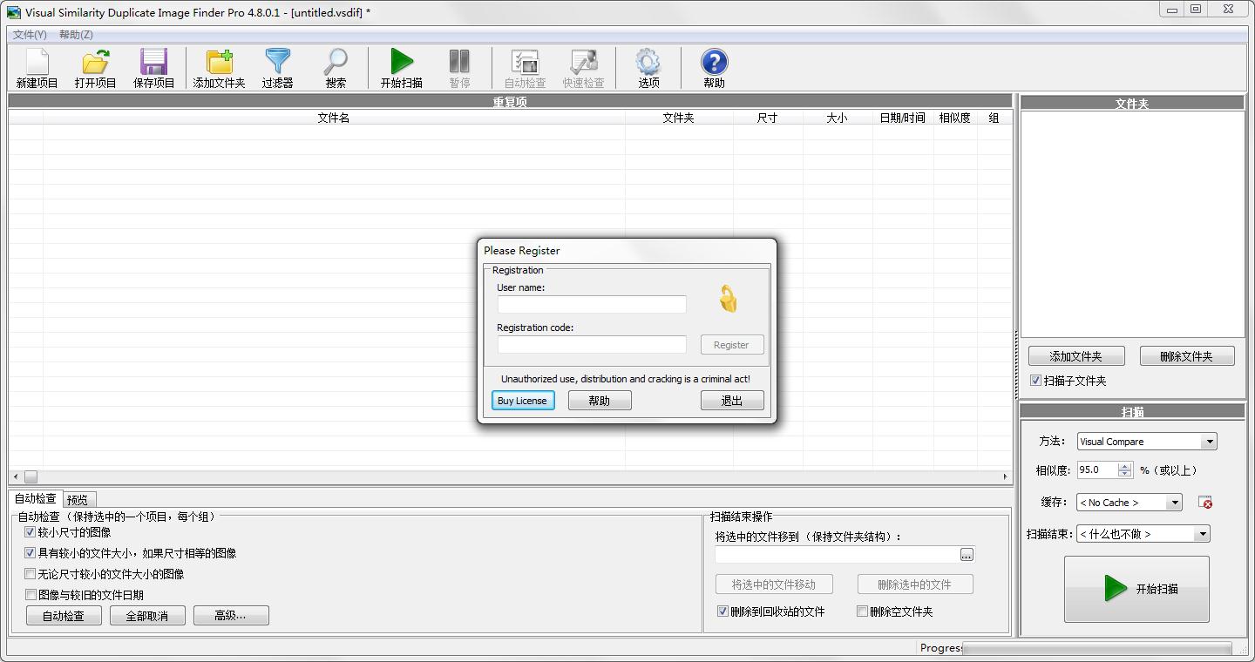The width and height of the screenshot is (1255, 662).
Task: Open 选项 settings gear icon
Action: tap(648, 68)
